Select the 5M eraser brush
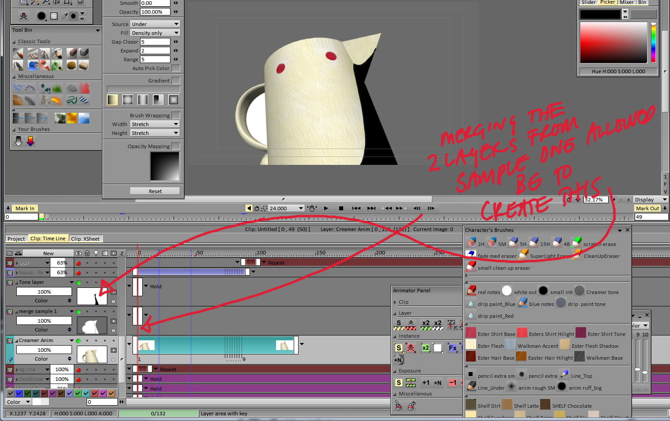 [492, 242]
